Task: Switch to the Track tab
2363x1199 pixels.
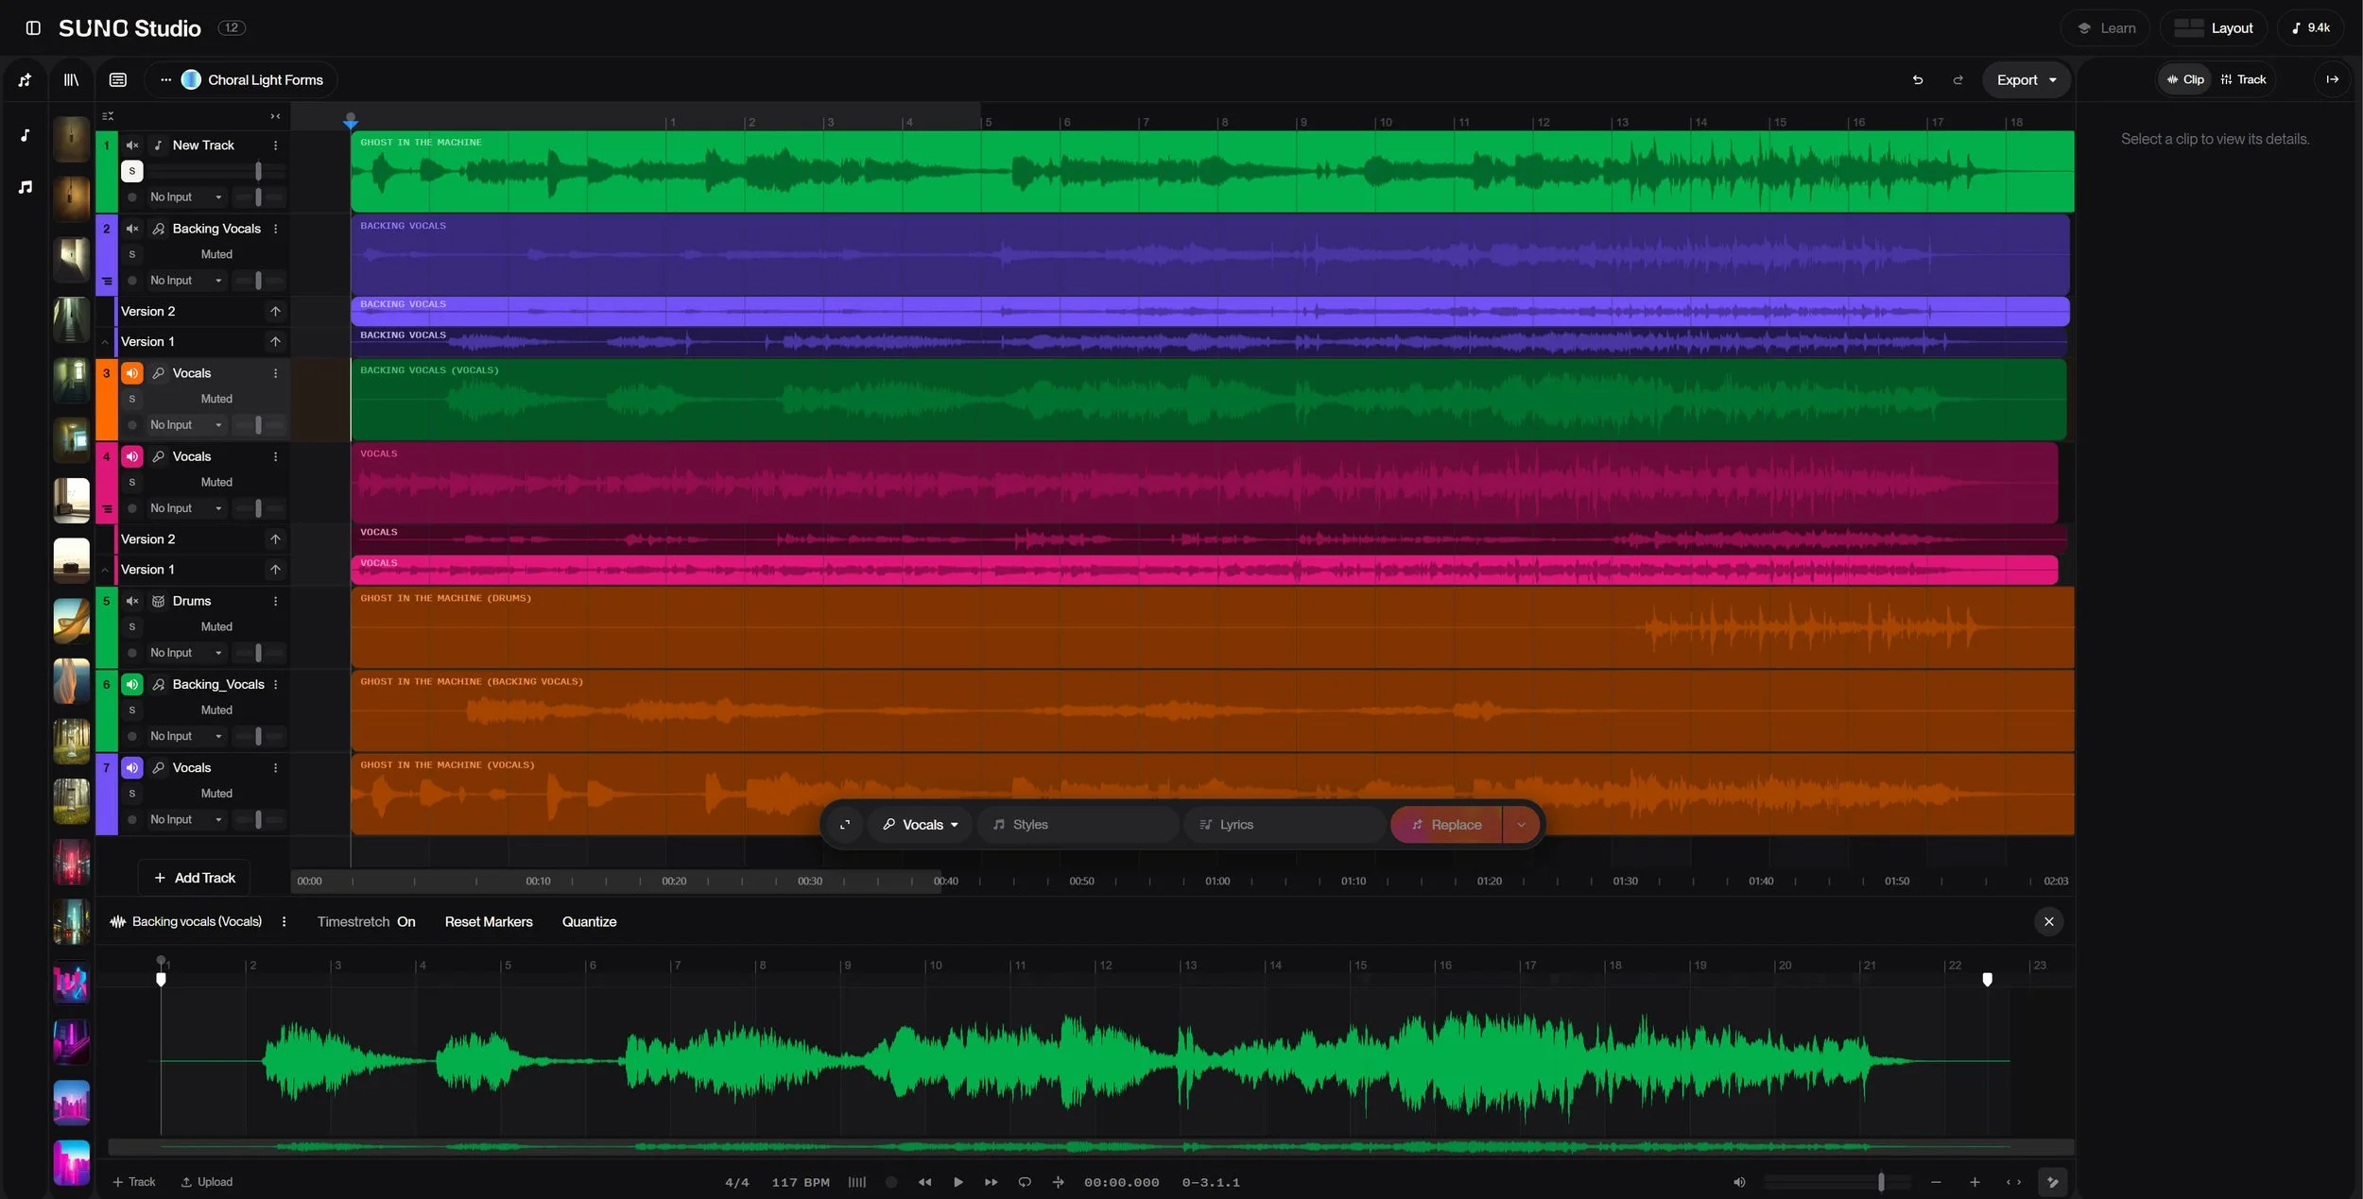Action: [x=2243, y=79]
